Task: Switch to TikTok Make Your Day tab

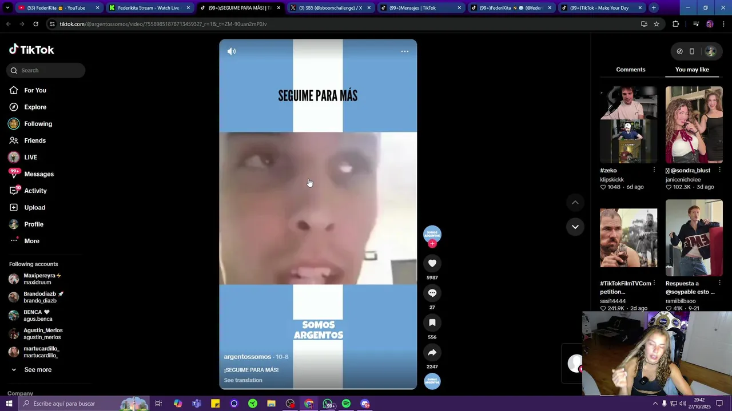Action: click(x=602, y=8)
